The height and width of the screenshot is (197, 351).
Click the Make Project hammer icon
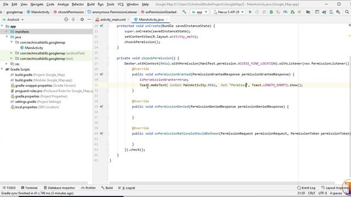pyautogui.click(x=184, y=12)
